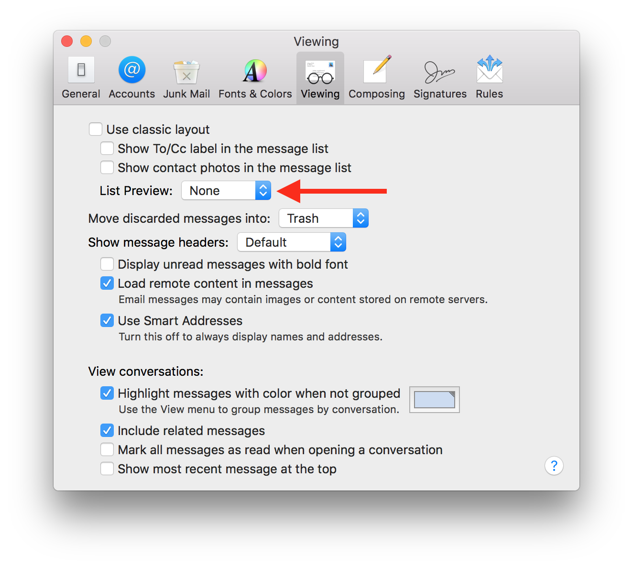This screenshot has width=633, height=567.
Task: Click 'Email messages may contain images' text
Action: 303,299
